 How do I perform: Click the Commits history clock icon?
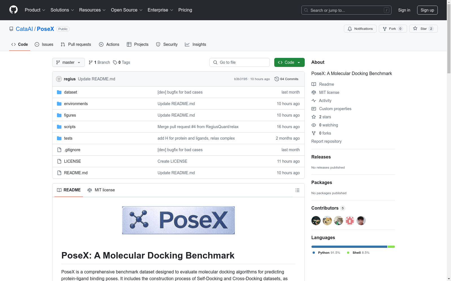[x=277, y=79]
